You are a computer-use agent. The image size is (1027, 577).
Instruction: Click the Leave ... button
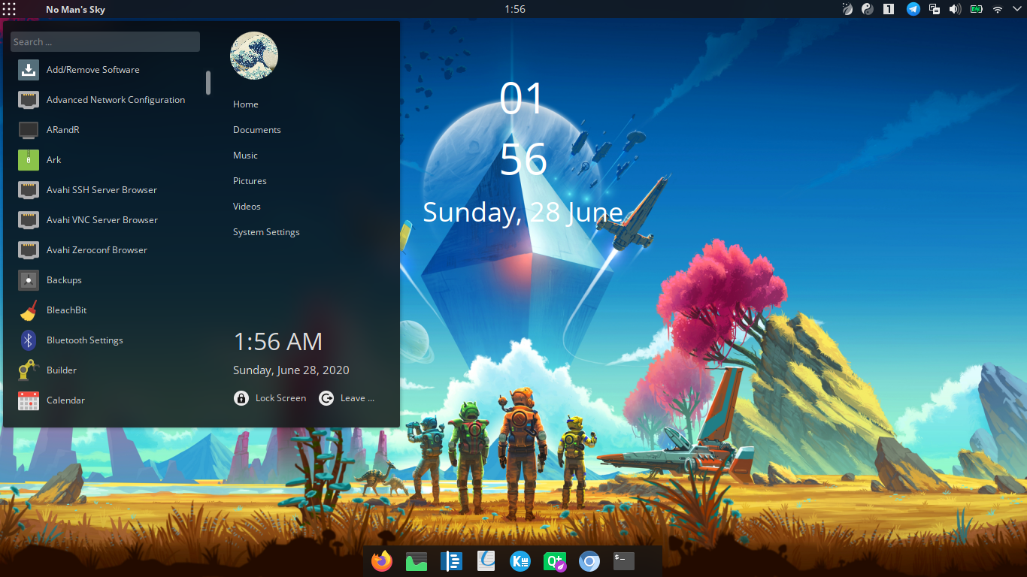click(347, 398)
